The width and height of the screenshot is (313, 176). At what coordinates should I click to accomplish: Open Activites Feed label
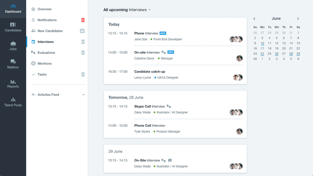[48, 95]
